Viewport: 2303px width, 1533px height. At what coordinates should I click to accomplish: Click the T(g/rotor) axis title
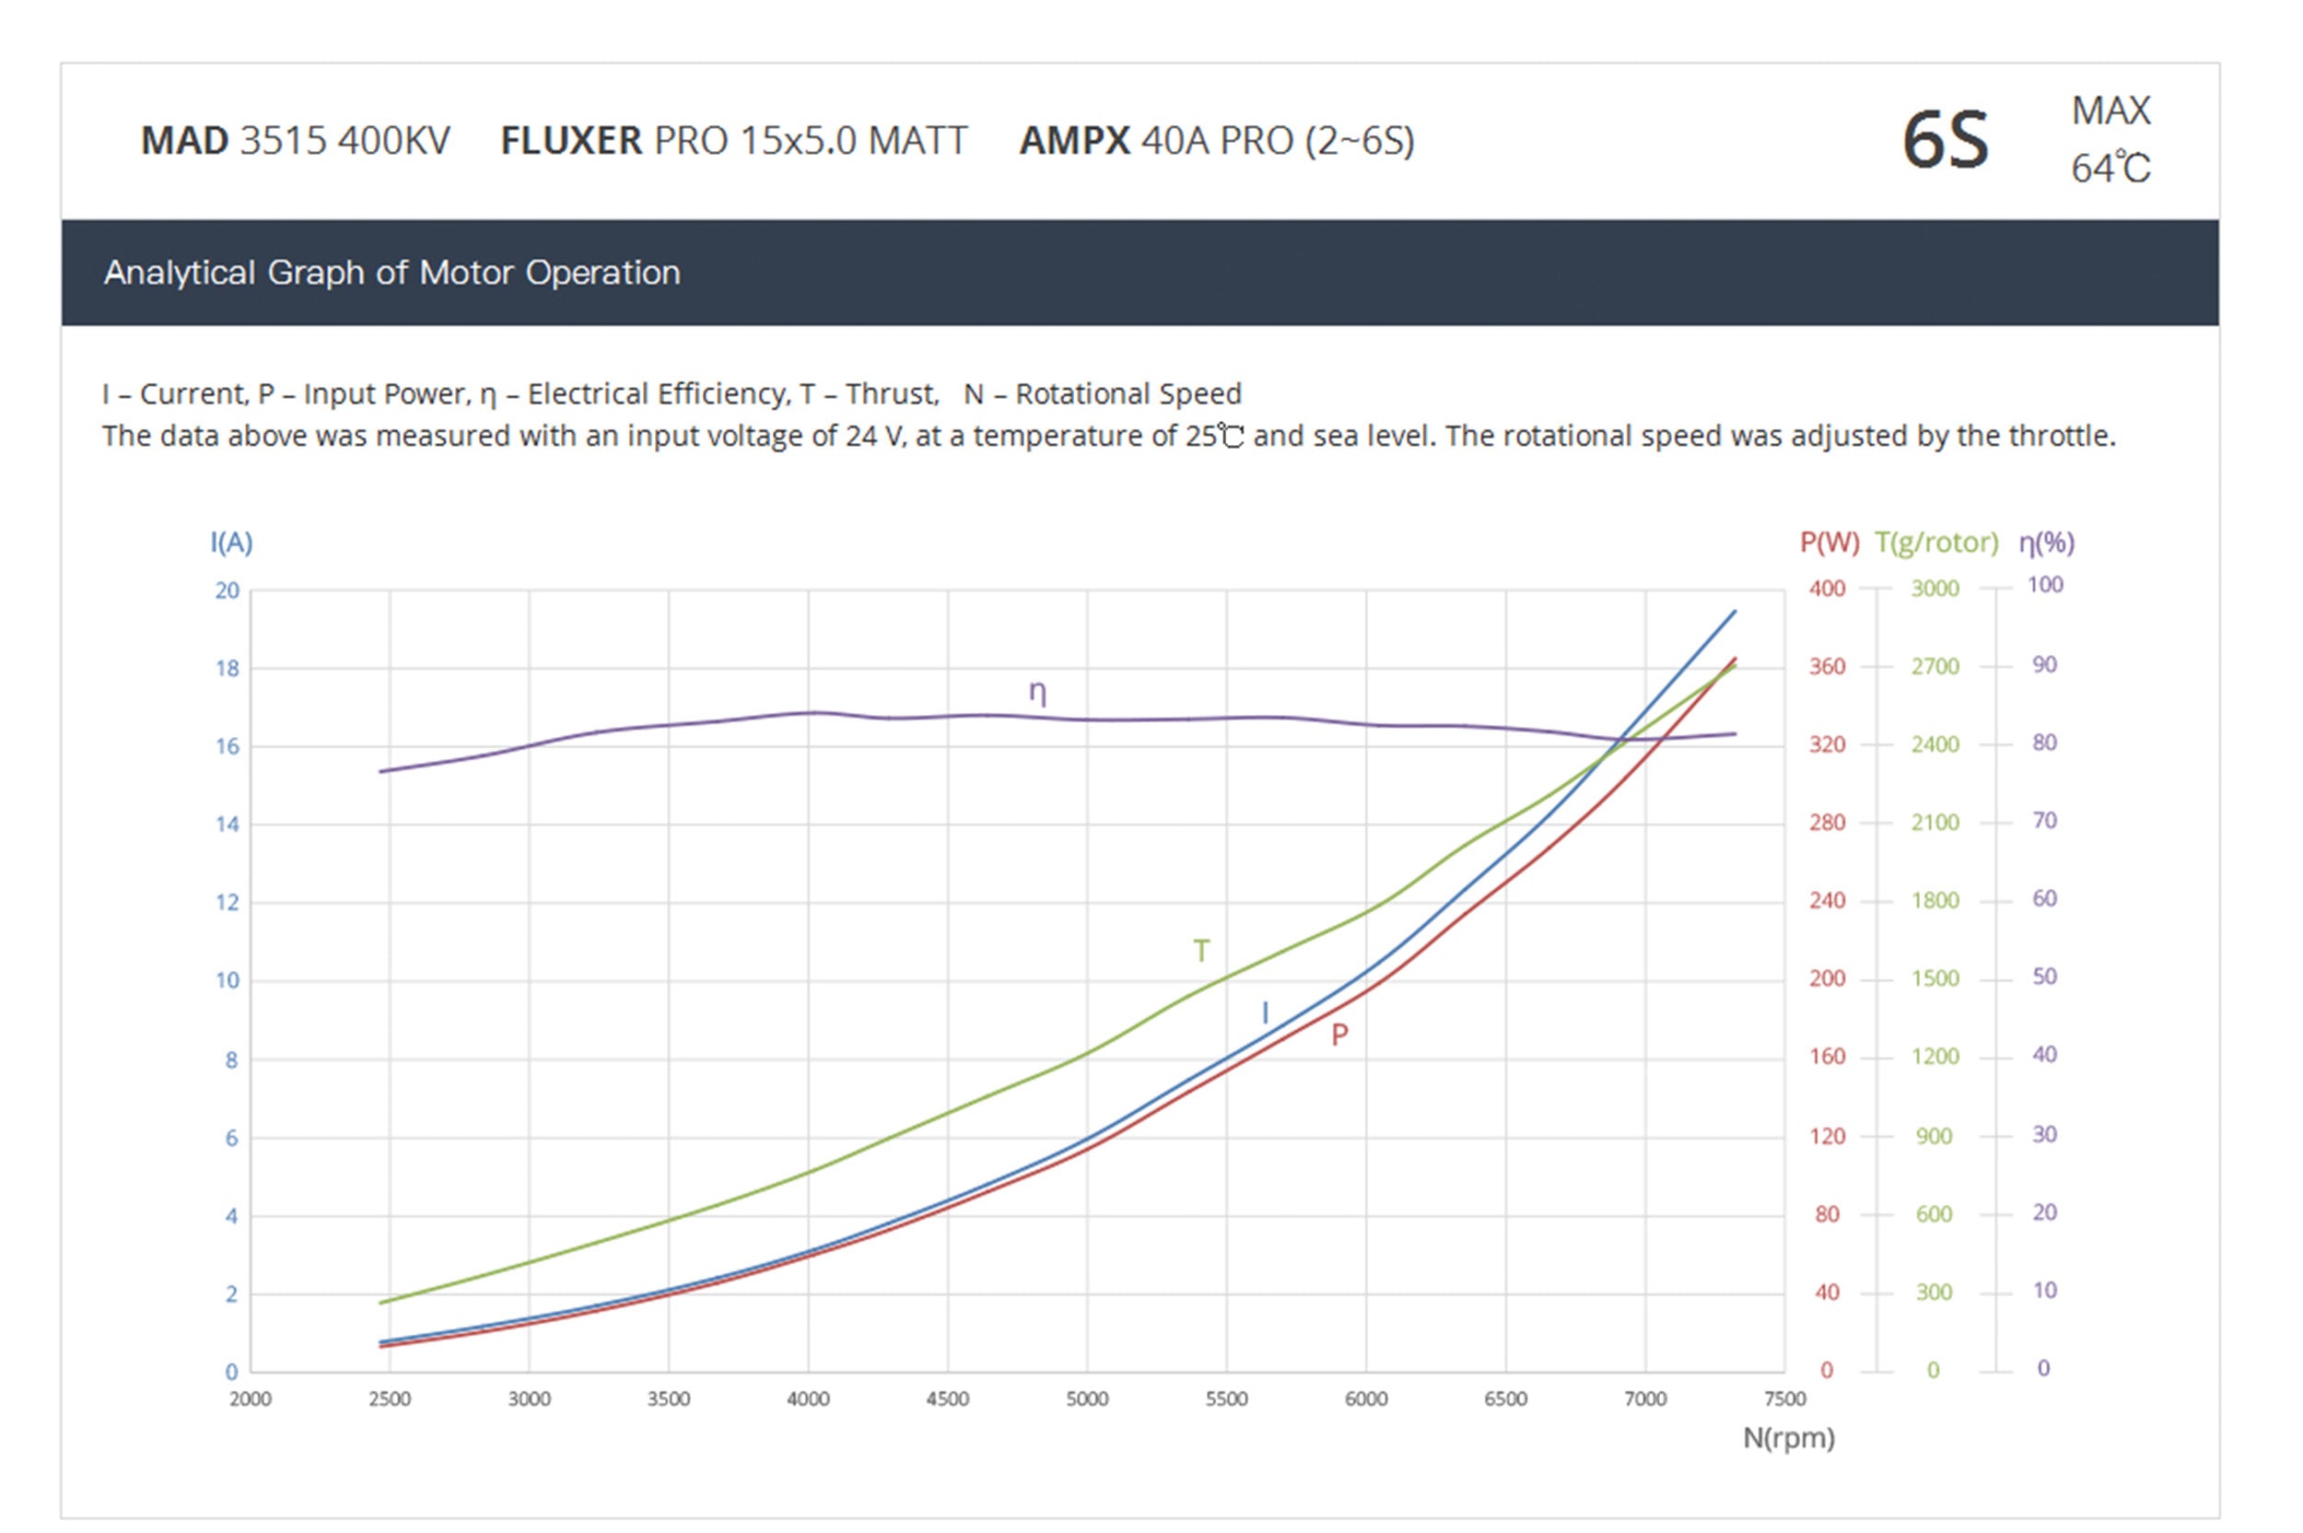pyautogui.click(x=1935, y=542)
